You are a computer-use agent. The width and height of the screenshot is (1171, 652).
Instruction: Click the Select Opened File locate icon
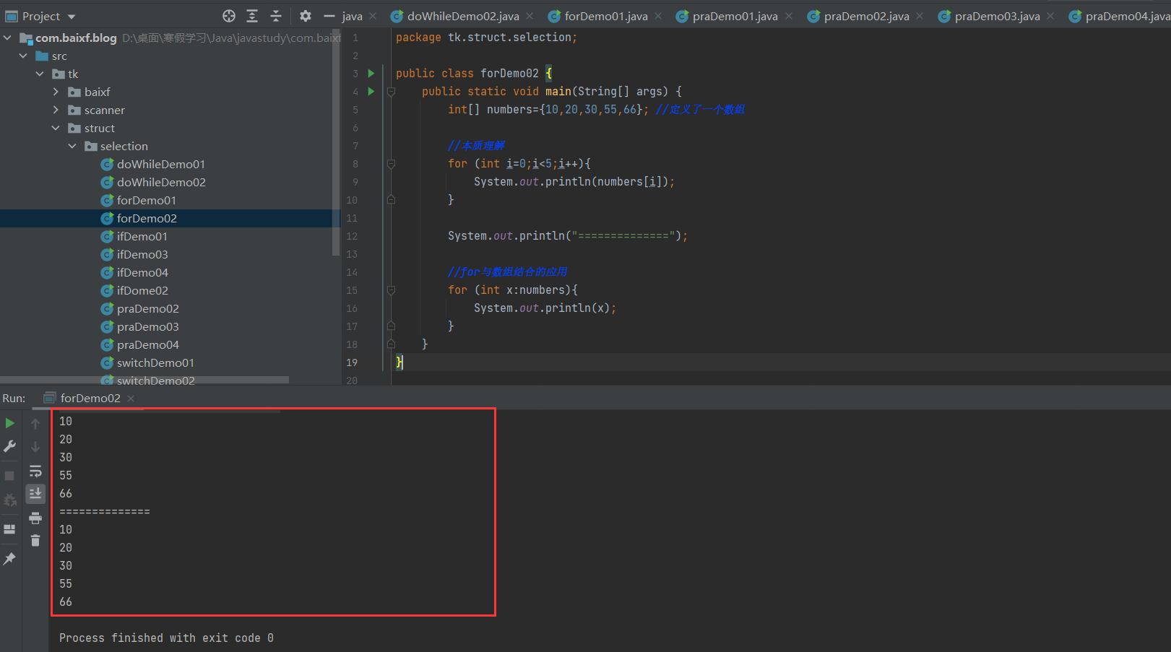(x=229, y=16)
